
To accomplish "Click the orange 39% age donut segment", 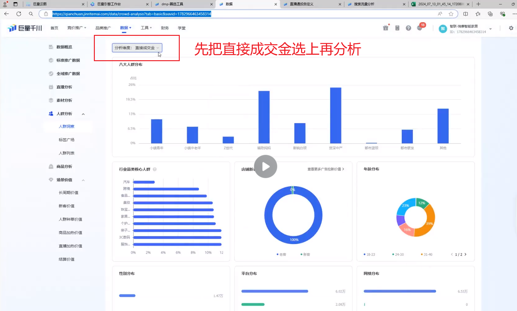I will click(x=428, y=223).
